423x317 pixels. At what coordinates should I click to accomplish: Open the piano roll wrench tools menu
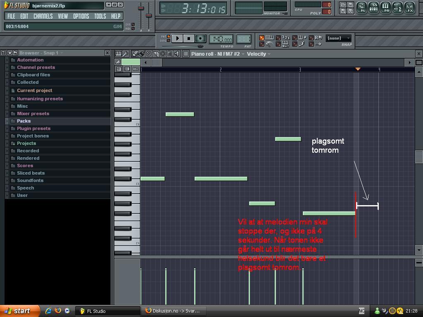tap(126, 54)
